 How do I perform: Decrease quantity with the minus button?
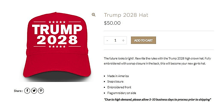107,40
